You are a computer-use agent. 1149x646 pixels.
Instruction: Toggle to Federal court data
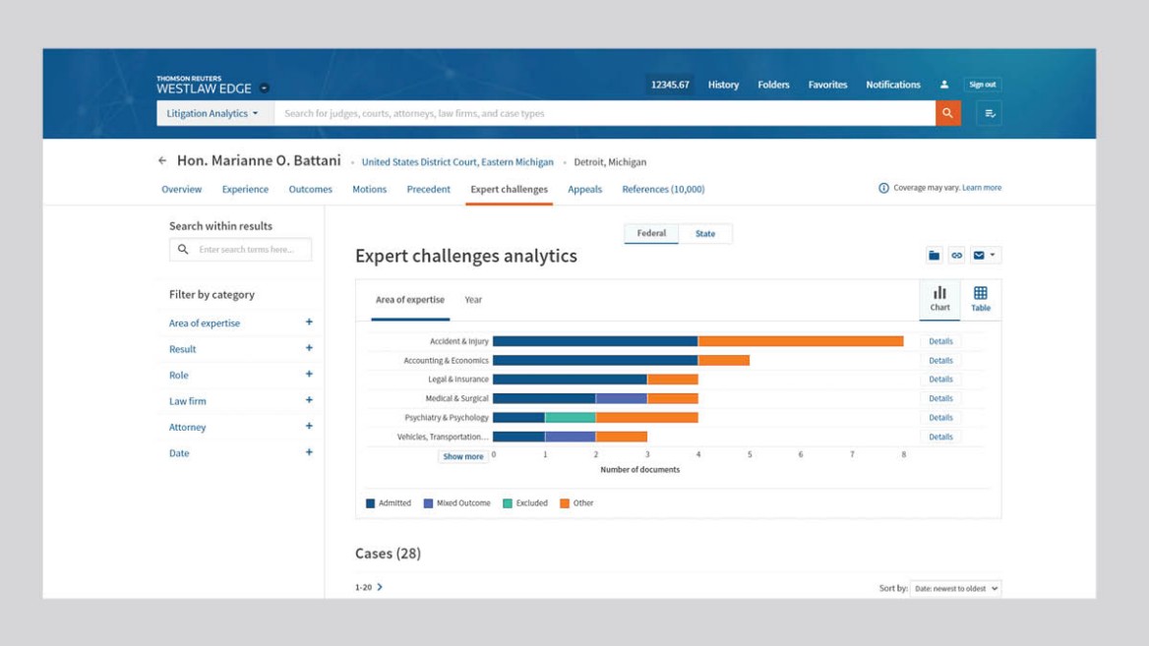(651, 234)
